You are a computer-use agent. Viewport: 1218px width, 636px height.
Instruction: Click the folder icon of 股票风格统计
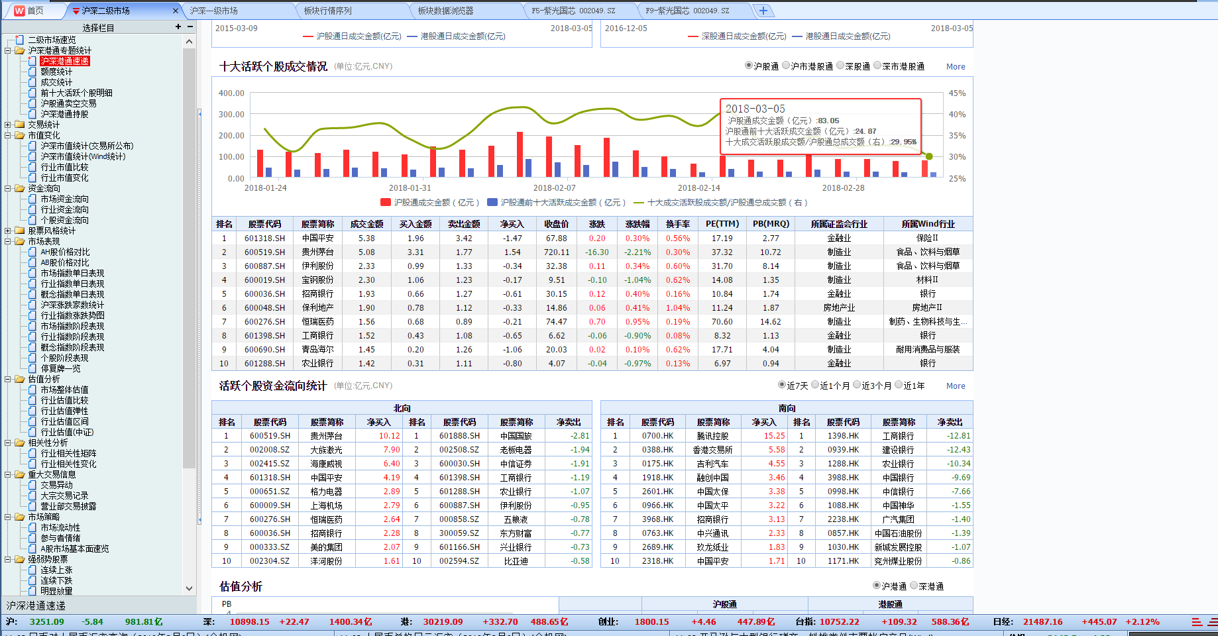(20, 231)
